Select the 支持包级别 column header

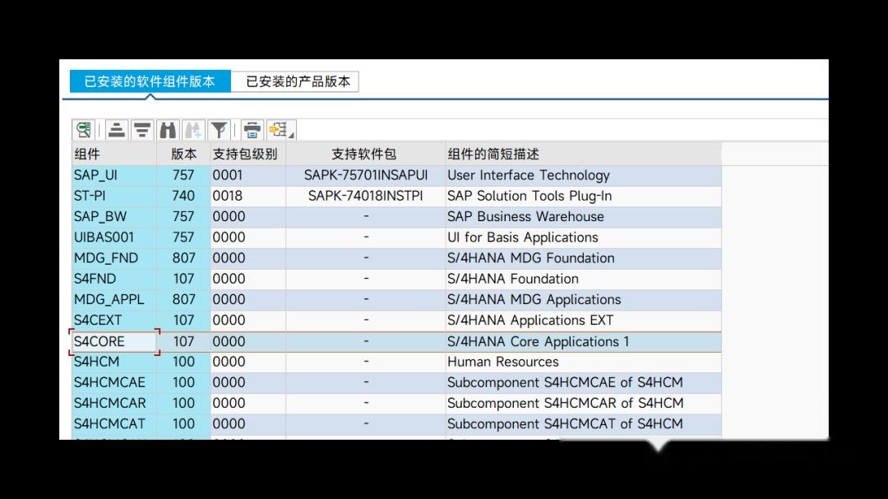coord(248,154)
